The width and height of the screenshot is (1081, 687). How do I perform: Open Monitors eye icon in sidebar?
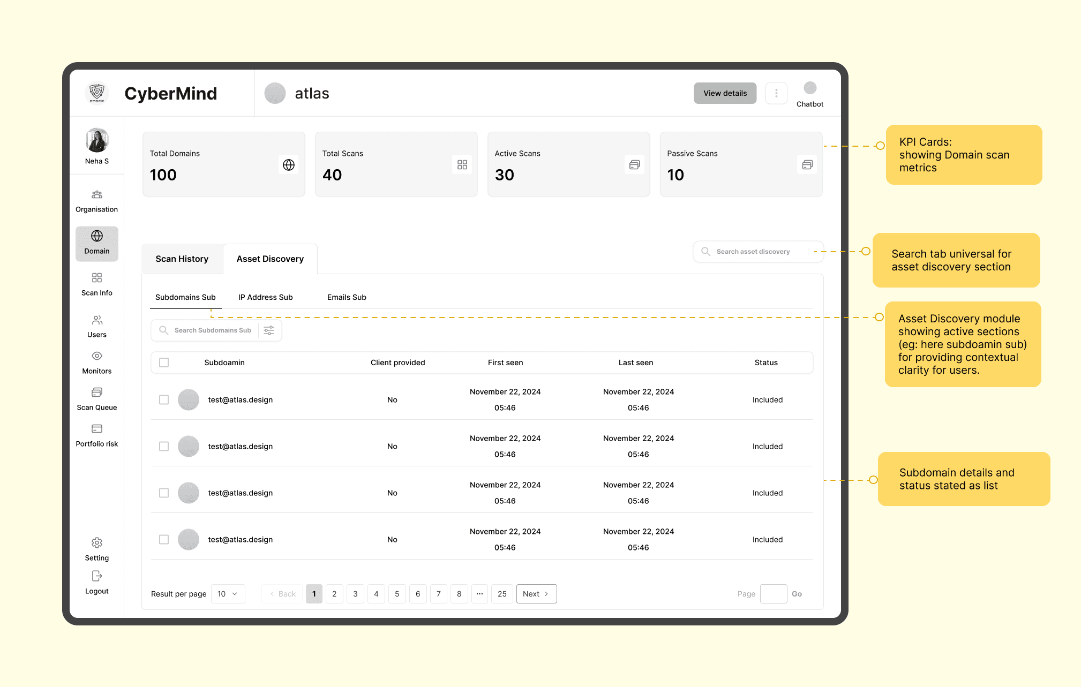[96, 356]
